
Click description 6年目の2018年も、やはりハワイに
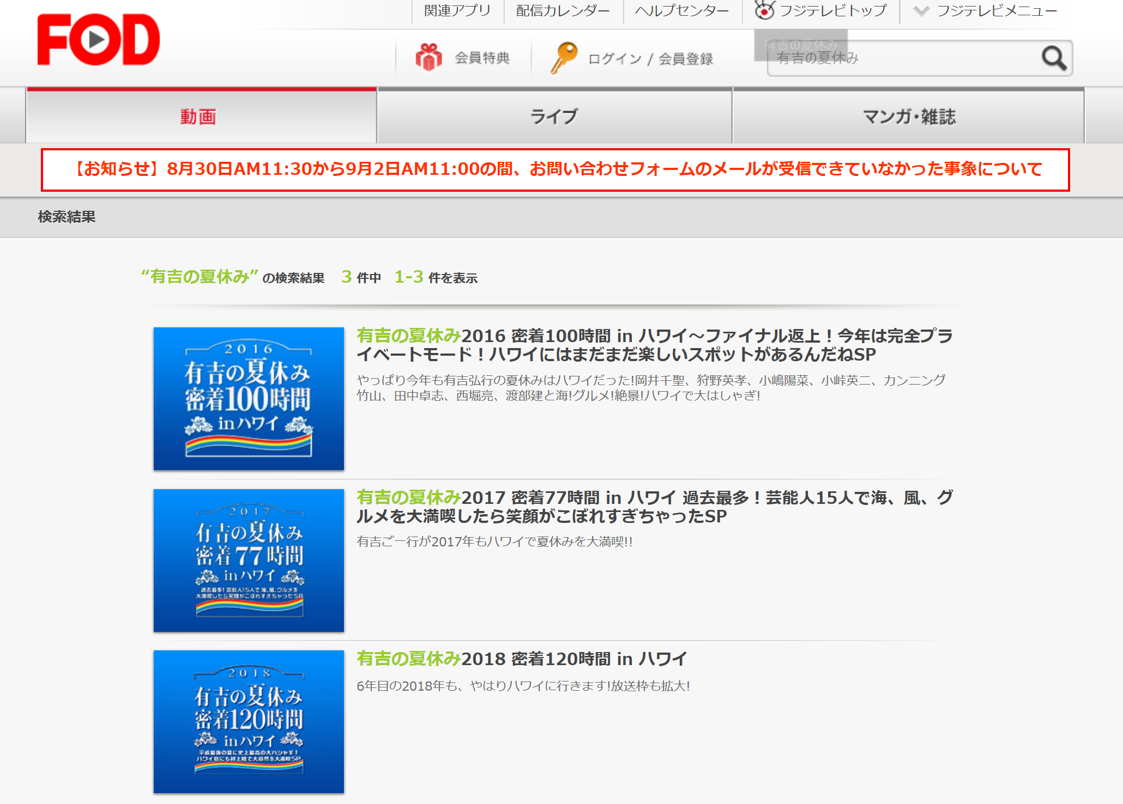pos(523,686)
